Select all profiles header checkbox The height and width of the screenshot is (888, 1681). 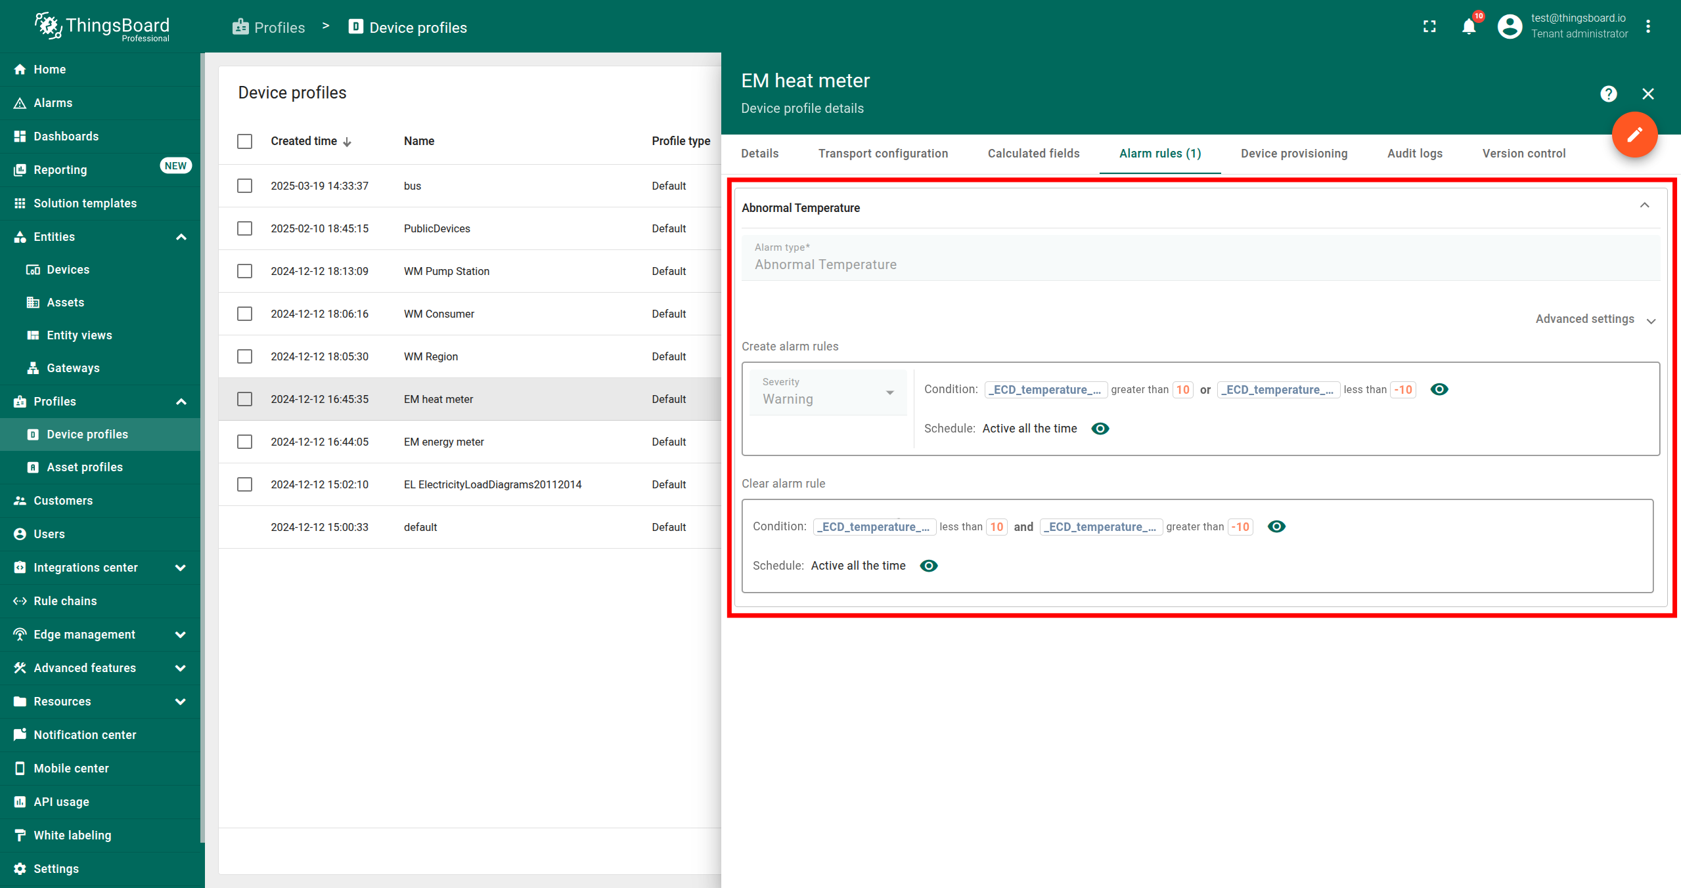pyautogui.click(x=244, y=141)
